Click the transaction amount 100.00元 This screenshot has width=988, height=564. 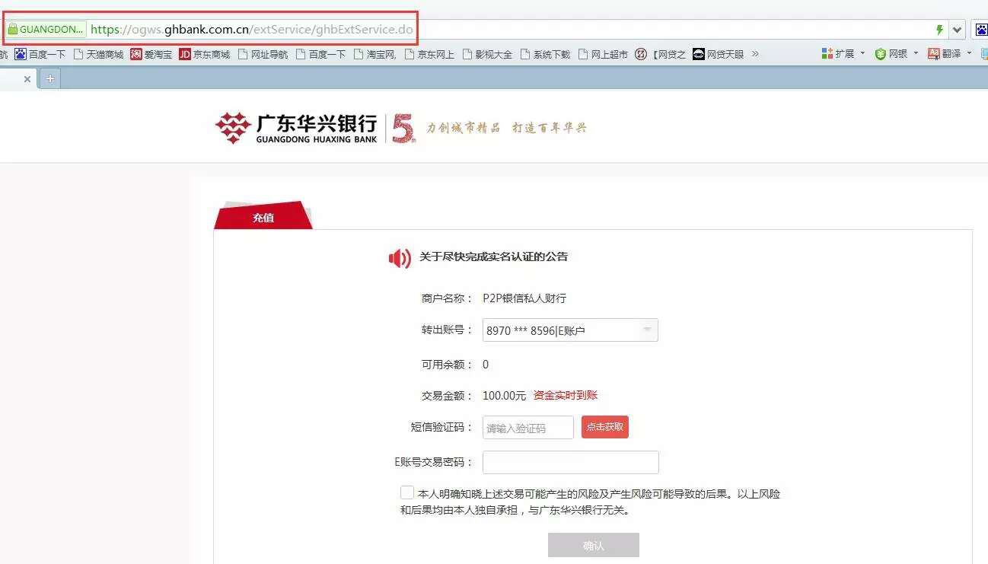(504, 396)
